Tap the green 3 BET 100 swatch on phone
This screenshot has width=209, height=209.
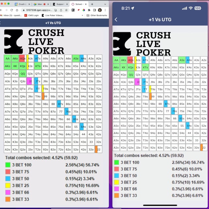pos(117,162)
